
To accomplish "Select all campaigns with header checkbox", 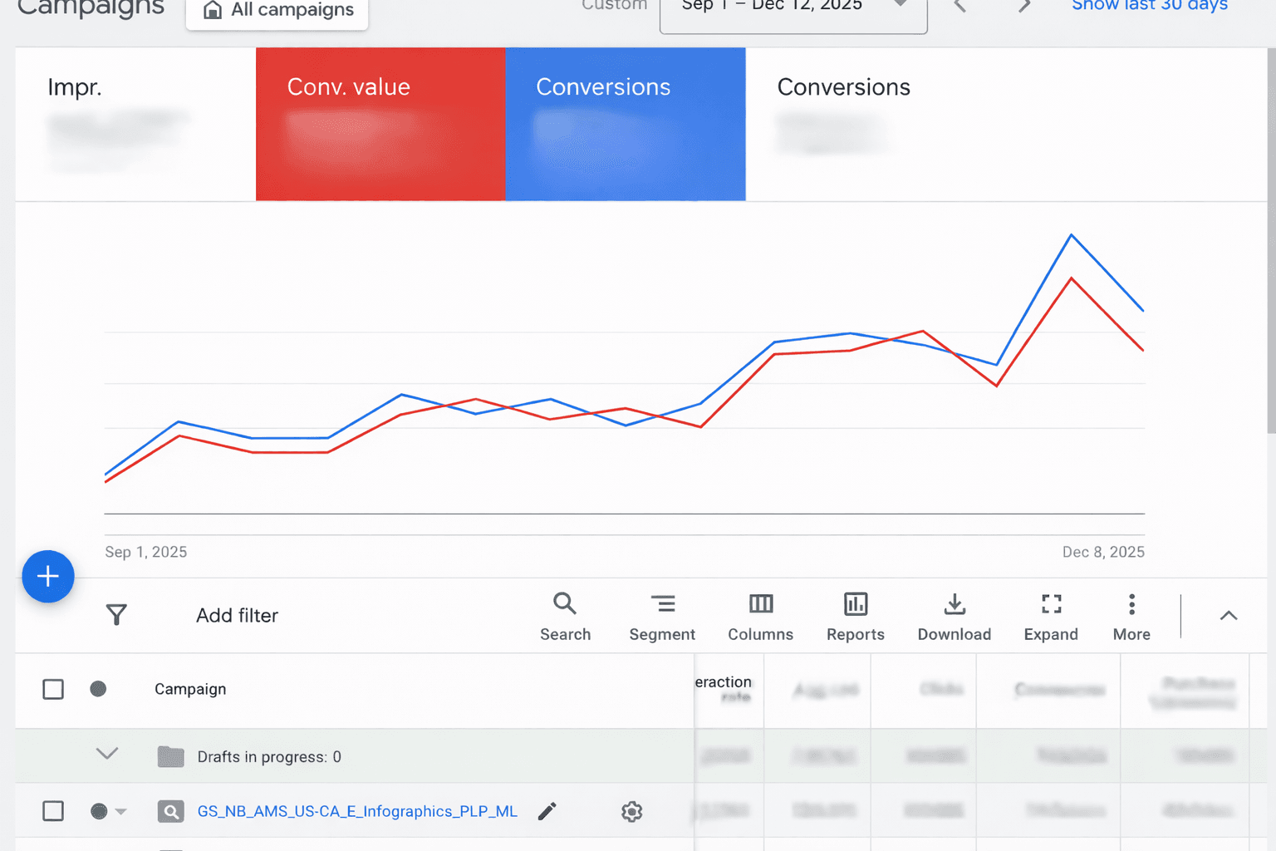I will pos(53,689).
